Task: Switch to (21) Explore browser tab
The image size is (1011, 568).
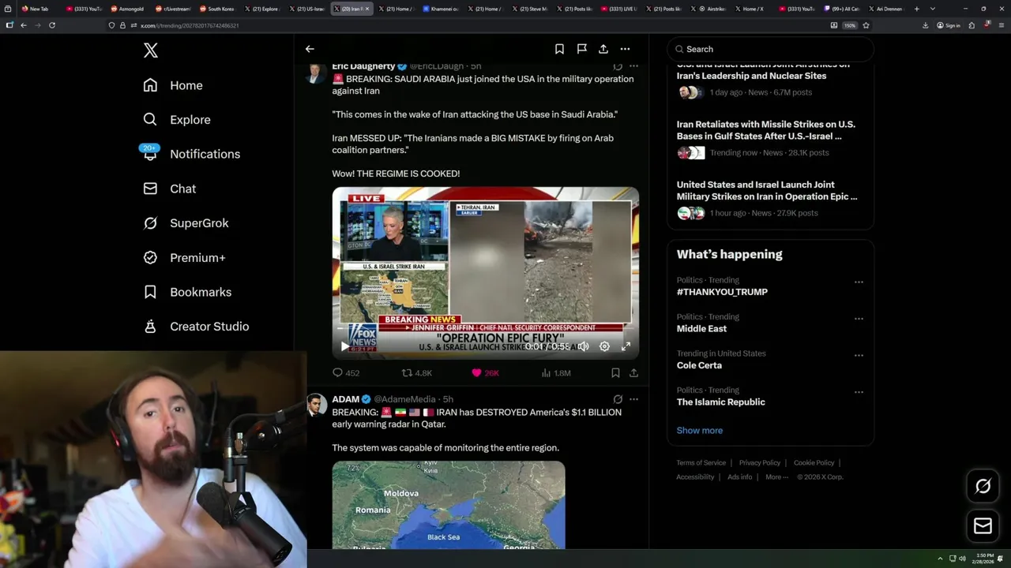Action: click(x=262, y=9)
